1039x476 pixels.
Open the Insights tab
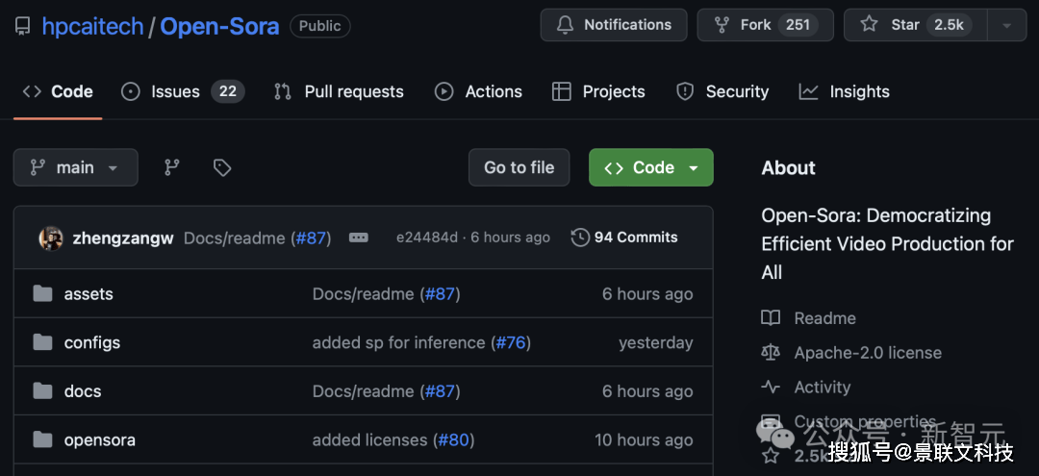point(845,91)
